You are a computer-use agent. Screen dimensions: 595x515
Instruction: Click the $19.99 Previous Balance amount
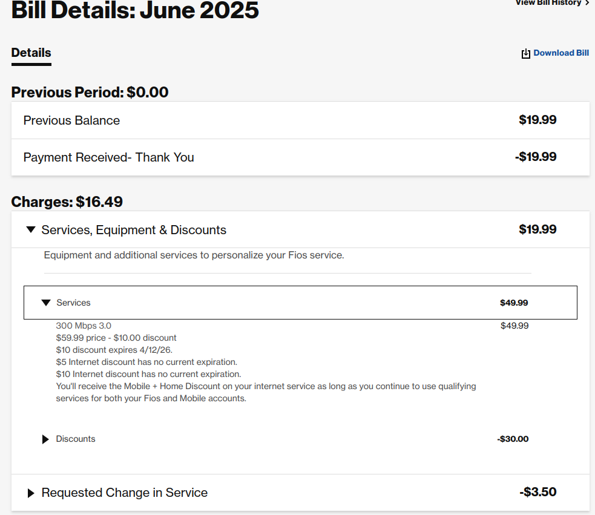(x=537, y=120)
